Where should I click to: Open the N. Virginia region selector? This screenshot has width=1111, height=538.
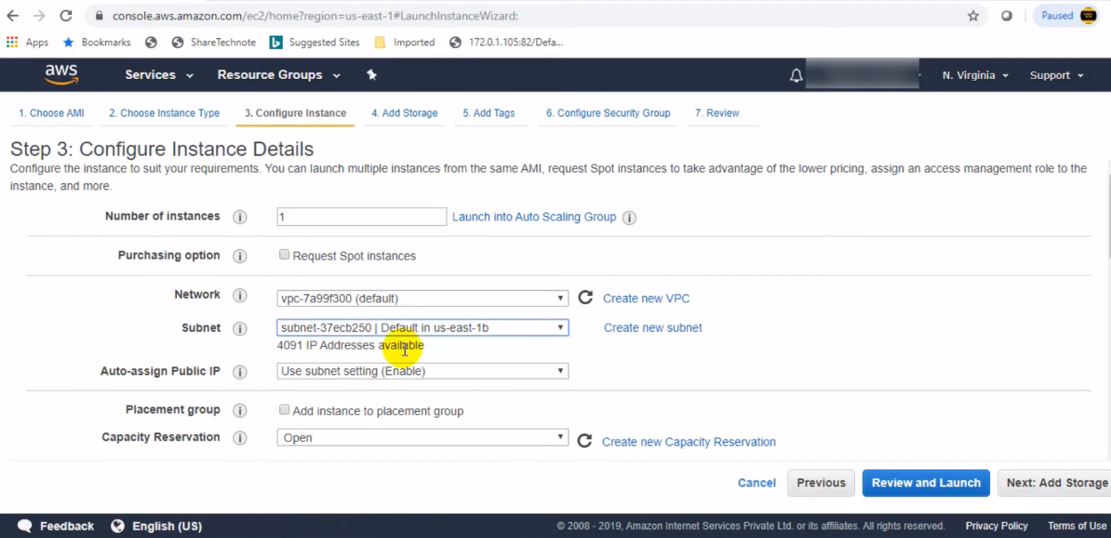976,76
